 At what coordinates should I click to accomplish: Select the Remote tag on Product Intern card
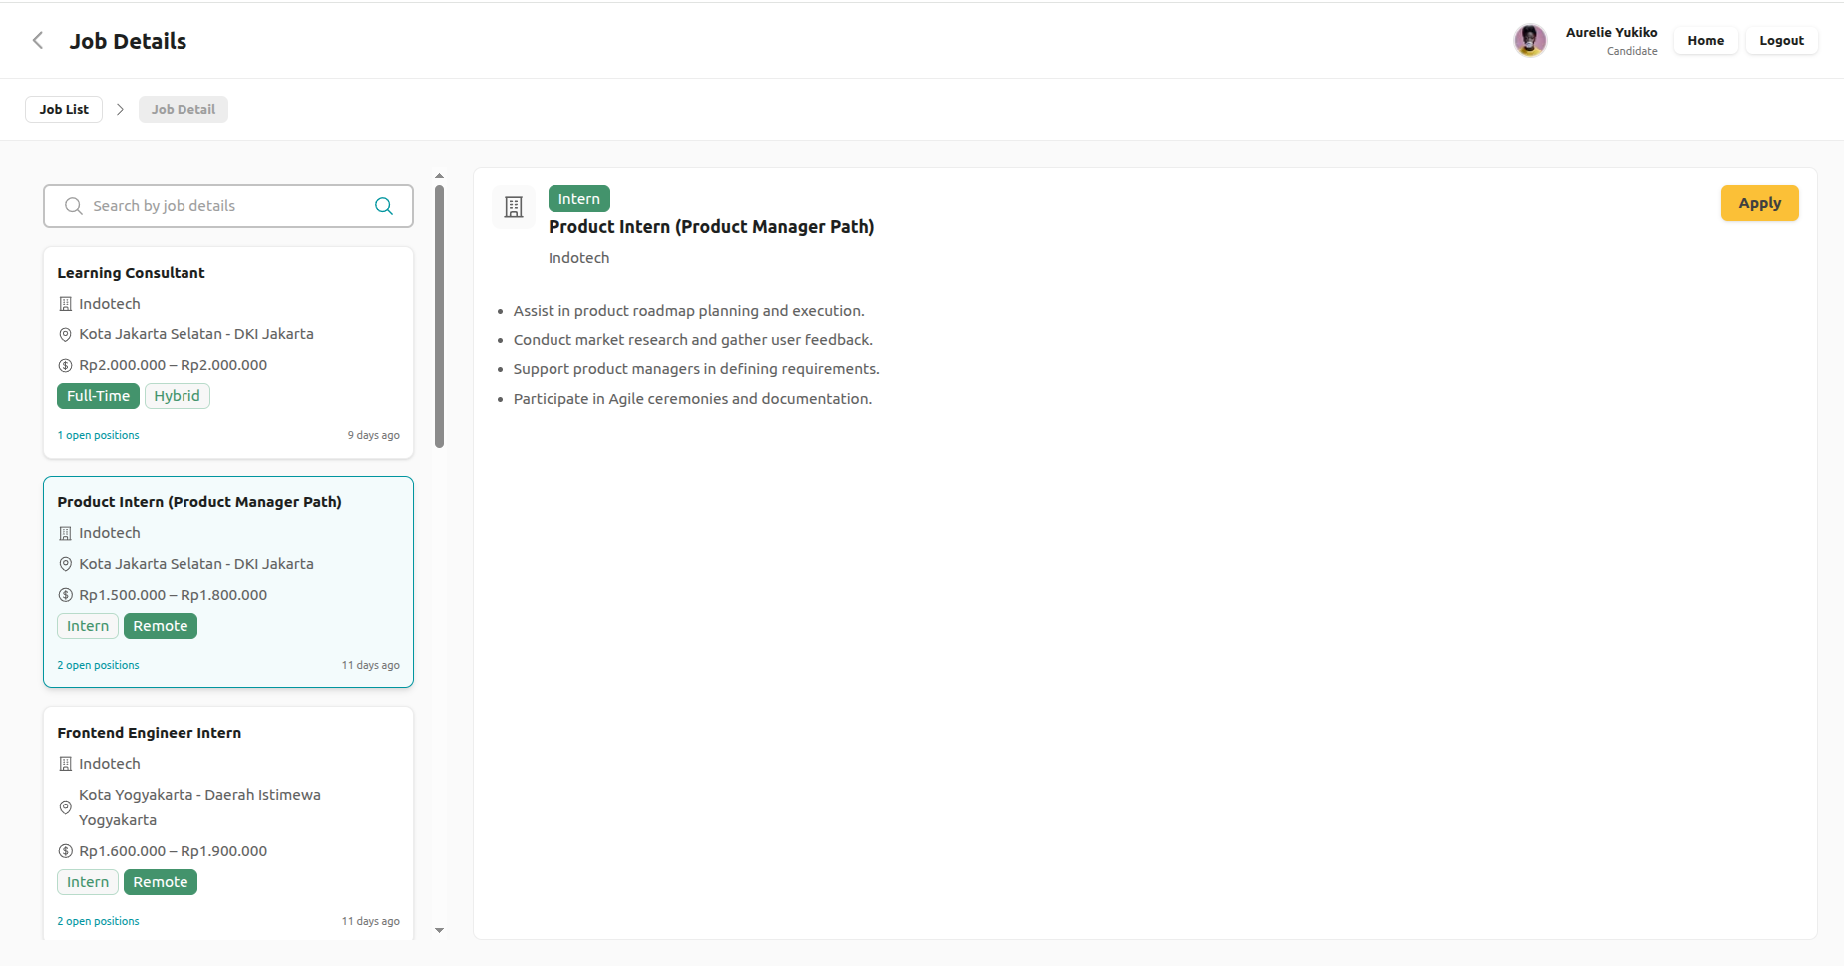coord(161,625)
